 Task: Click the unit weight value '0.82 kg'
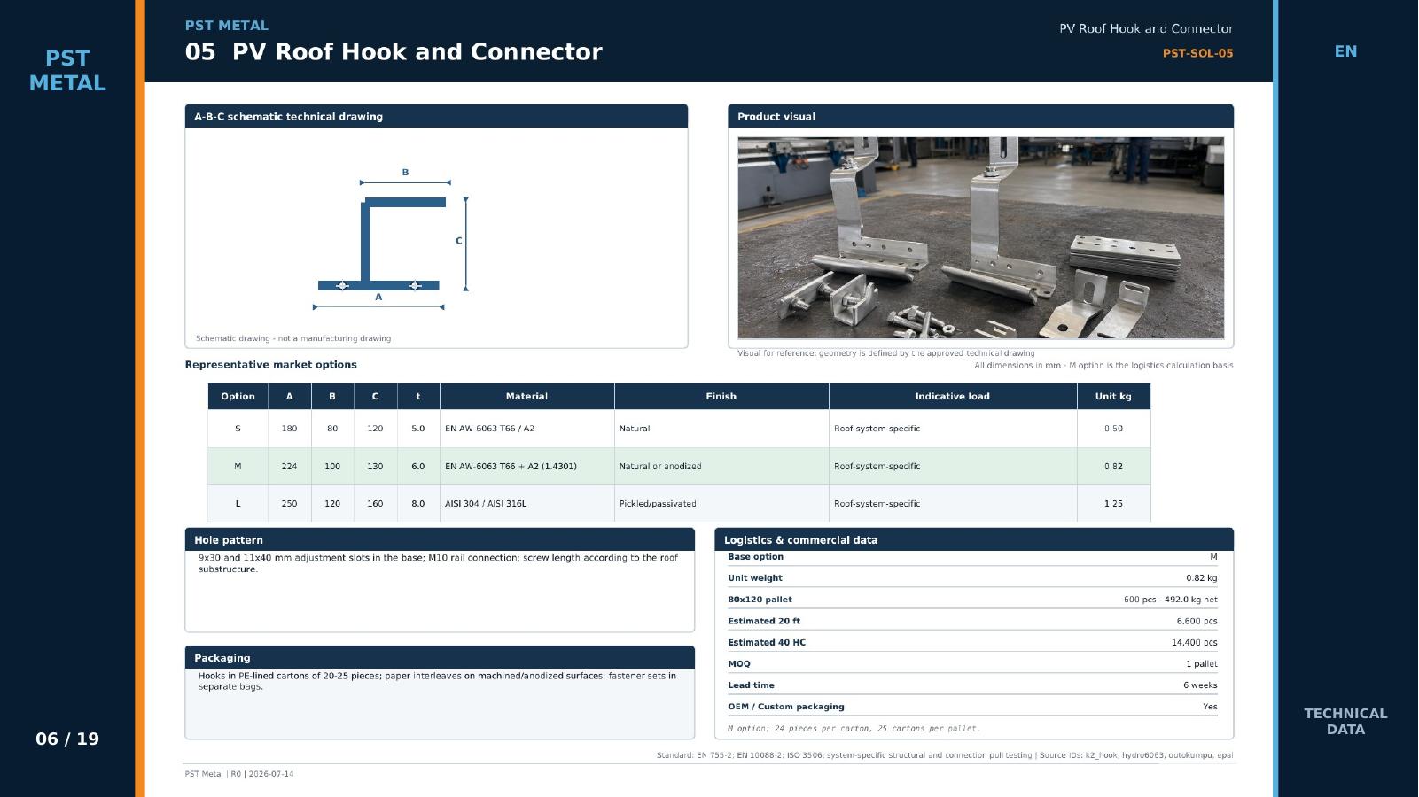click(1202, 578)
